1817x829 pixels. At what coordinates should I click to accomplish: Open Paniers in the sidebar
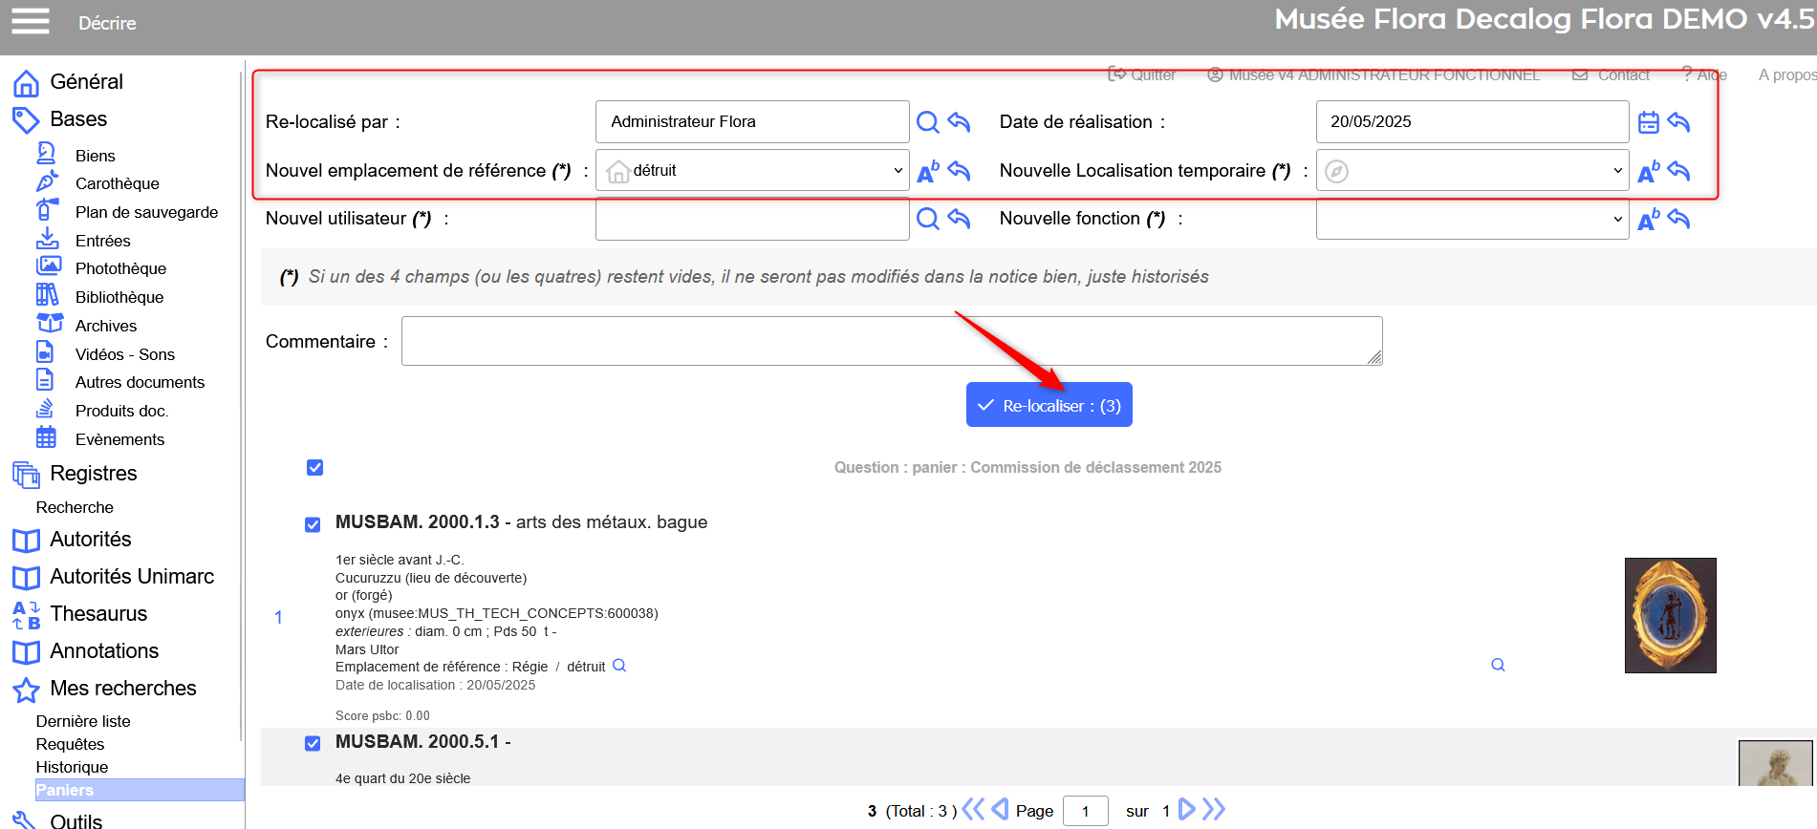[65, 790]
